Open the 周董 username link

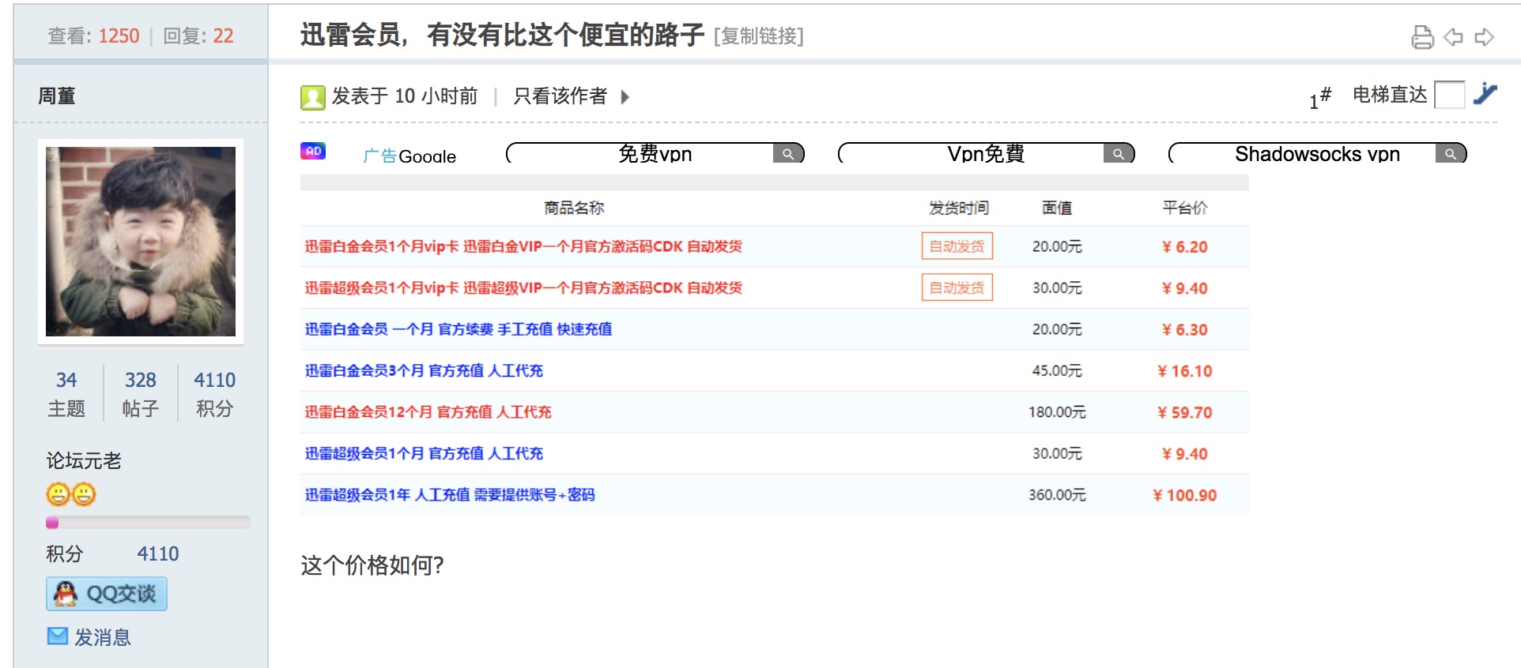point(57,96)
